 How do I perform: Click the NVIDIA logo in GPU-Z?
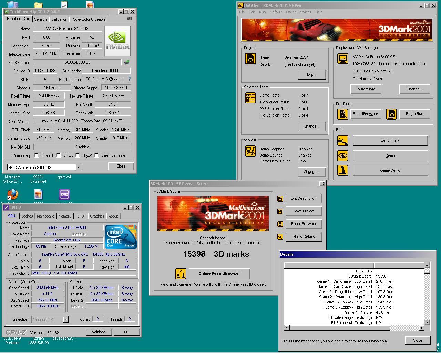pos(117,41)
